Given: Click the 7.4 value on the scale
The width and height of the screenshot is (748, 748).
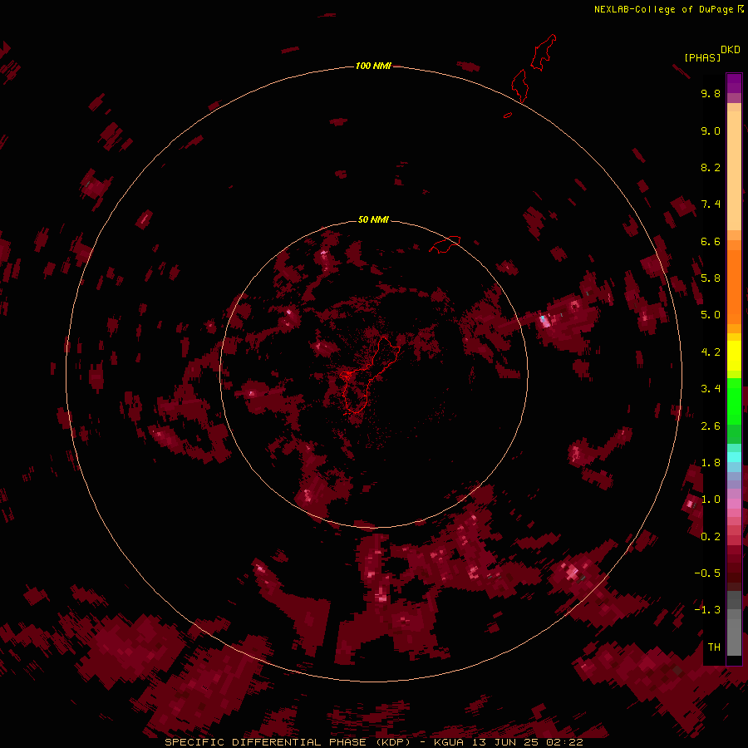Looking at the screenshot, I should (711, 204).
